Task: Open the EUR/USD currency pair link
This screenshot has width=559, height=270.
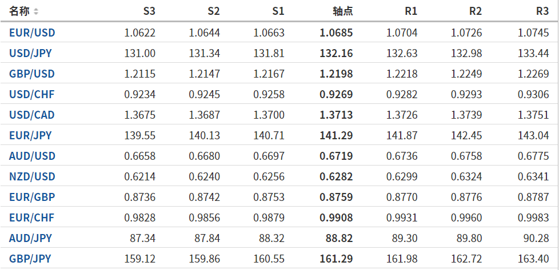Action: point(32,33)
